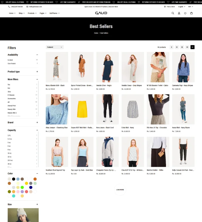Click the Nora Jeans - Black Cord title

click(105, 128)
